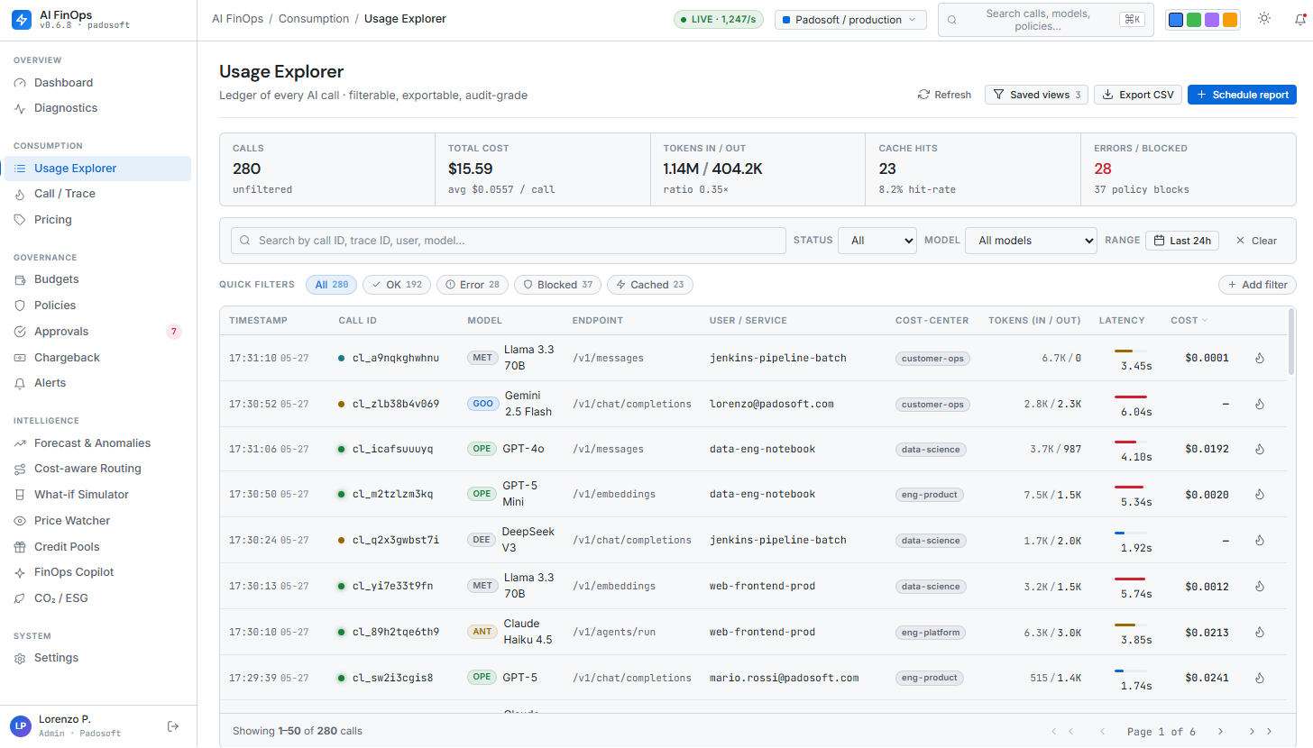This screenshot has width=1313, height=748.
Task: Go to previous page chevron in pagination
Action: point(1102,731)
